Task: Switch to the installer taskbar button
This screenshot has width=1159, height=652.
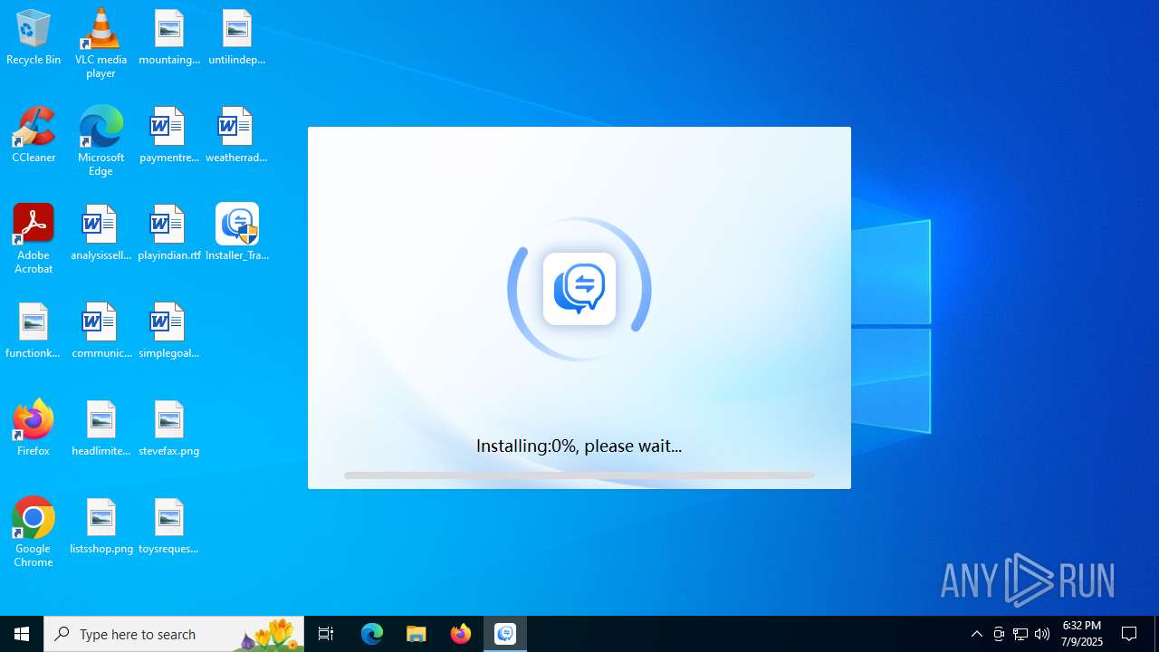Action: coord(505,634)
